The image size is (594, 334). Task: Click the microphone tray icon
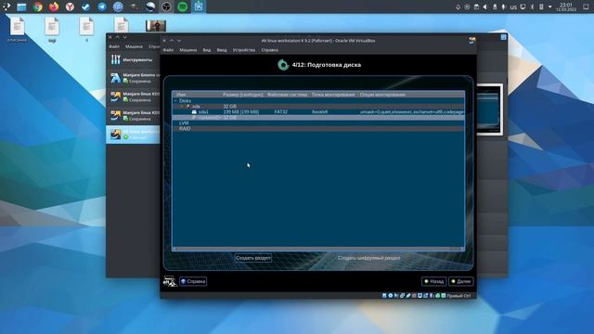pos(503,6)
